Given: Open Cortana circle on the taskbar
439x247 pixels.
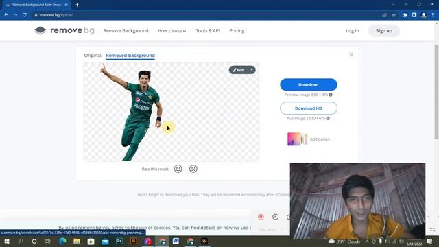Looking at the screenshot, I should click(x=34, y=241).
